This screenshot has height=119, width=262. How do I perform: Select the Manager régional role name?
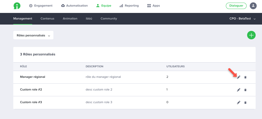[x=33, y=77]
